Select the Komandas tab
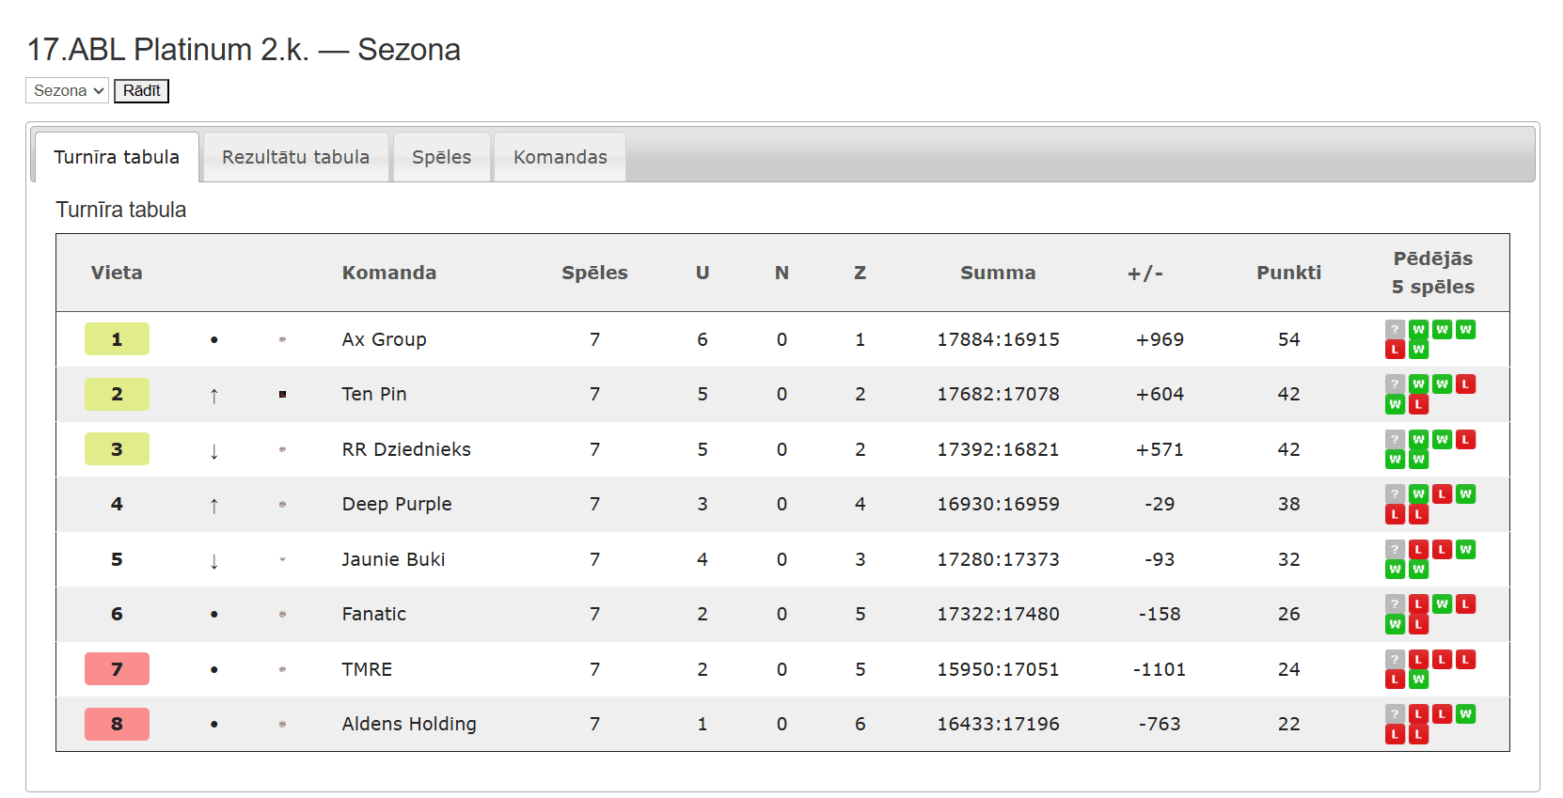1563x798 pixels. [x=560, y=157]
